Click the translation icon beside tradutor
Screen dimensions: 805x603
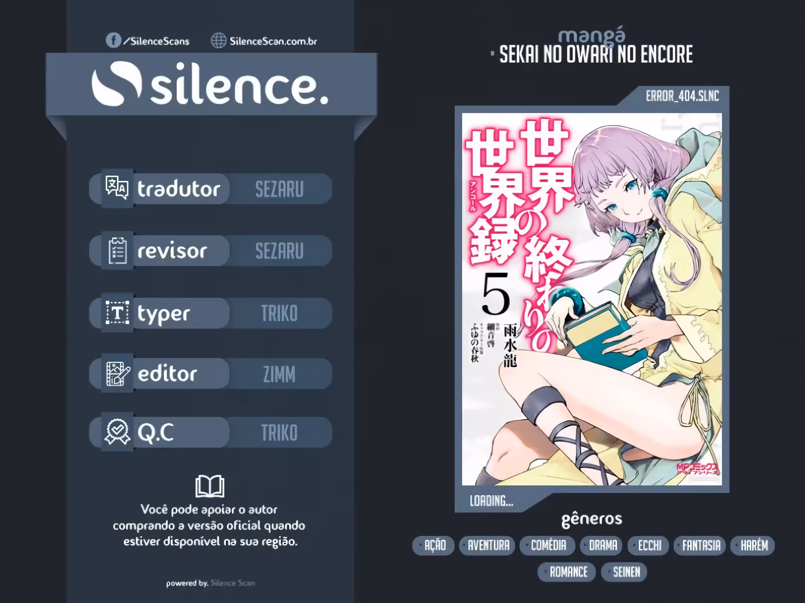coord(117,188)
